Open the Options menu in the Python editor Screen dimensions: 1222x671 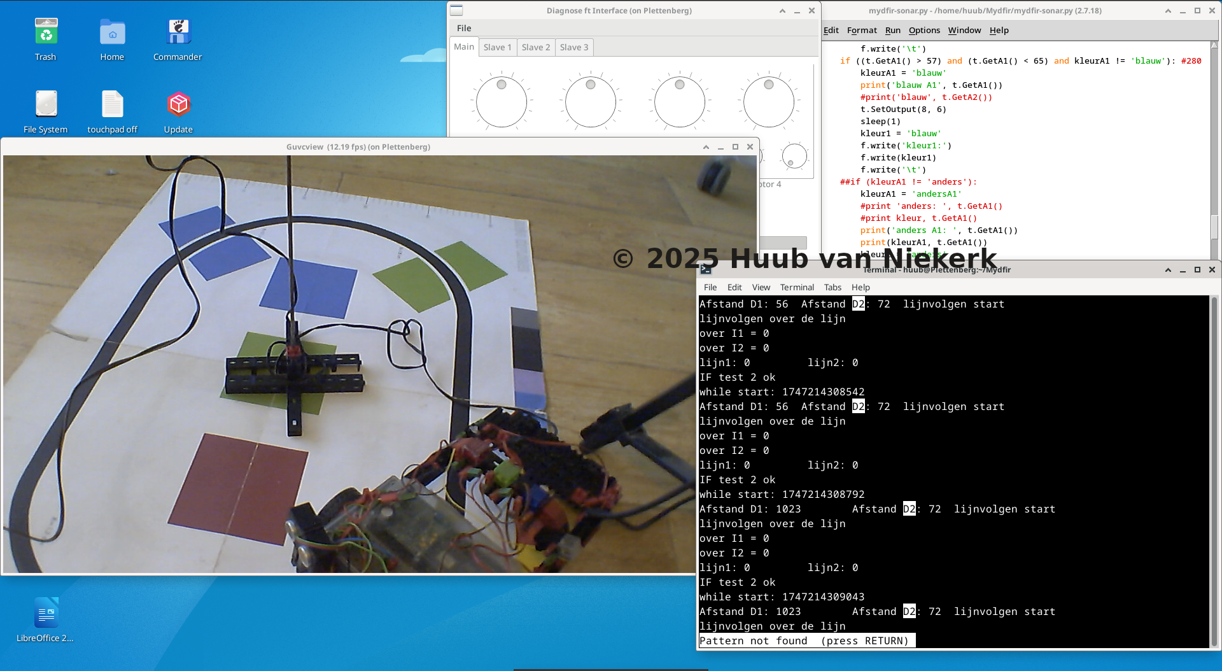coord(924,30)
